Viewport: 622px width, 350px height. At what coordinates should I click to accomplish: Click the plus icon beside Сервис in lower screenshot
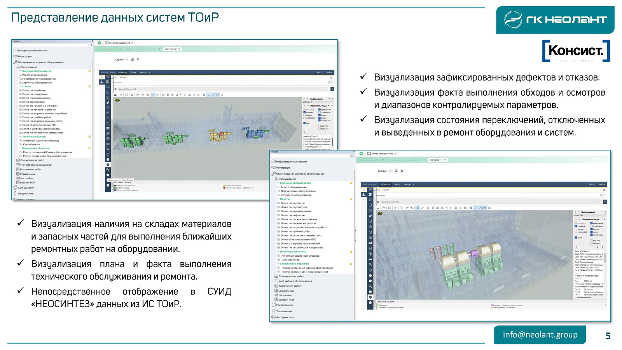[391, 171]
